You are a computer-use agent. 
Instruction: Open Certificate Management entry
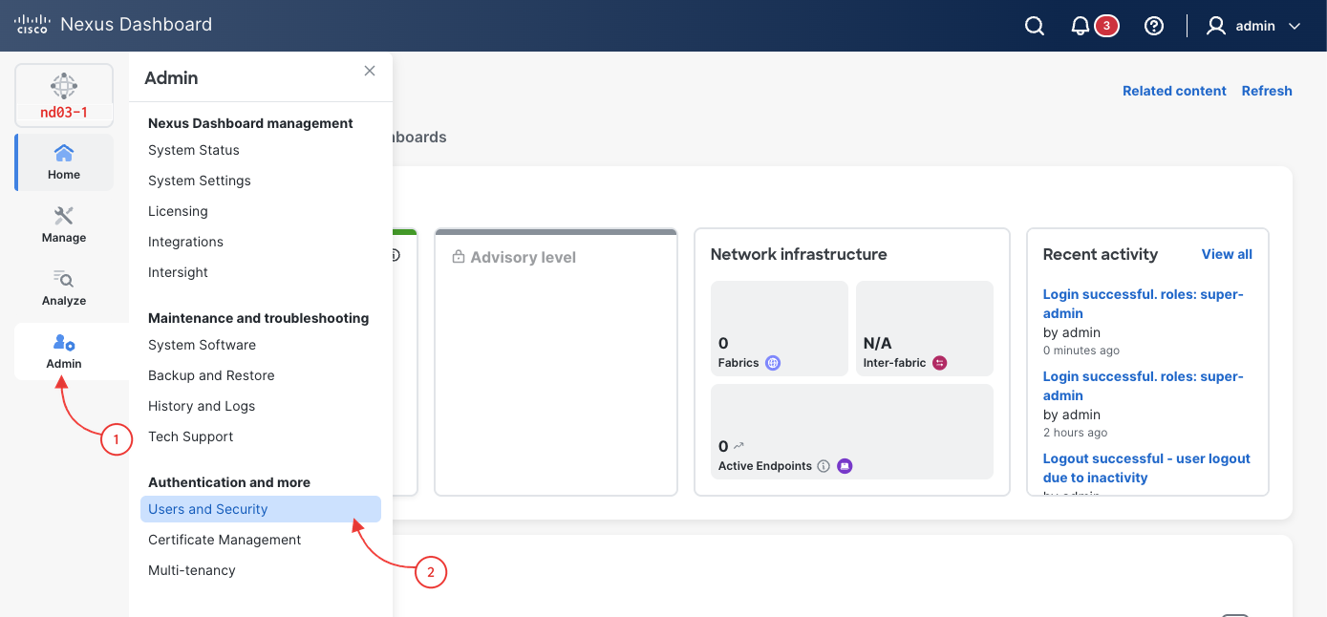[x=225, y=540]
